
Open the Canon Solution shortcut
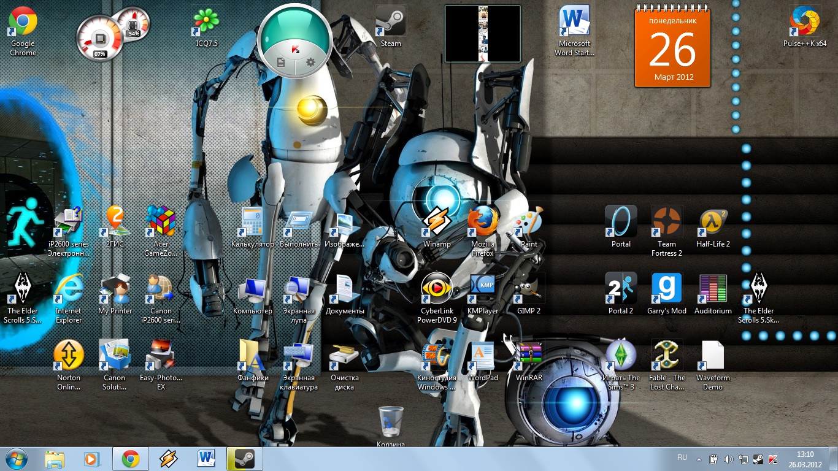(x=115, y=366)
